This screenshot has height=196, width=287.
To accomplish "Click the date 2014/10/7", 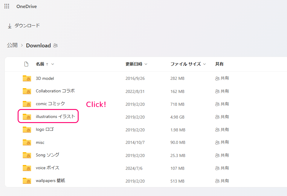I will (x=135, y=142).
